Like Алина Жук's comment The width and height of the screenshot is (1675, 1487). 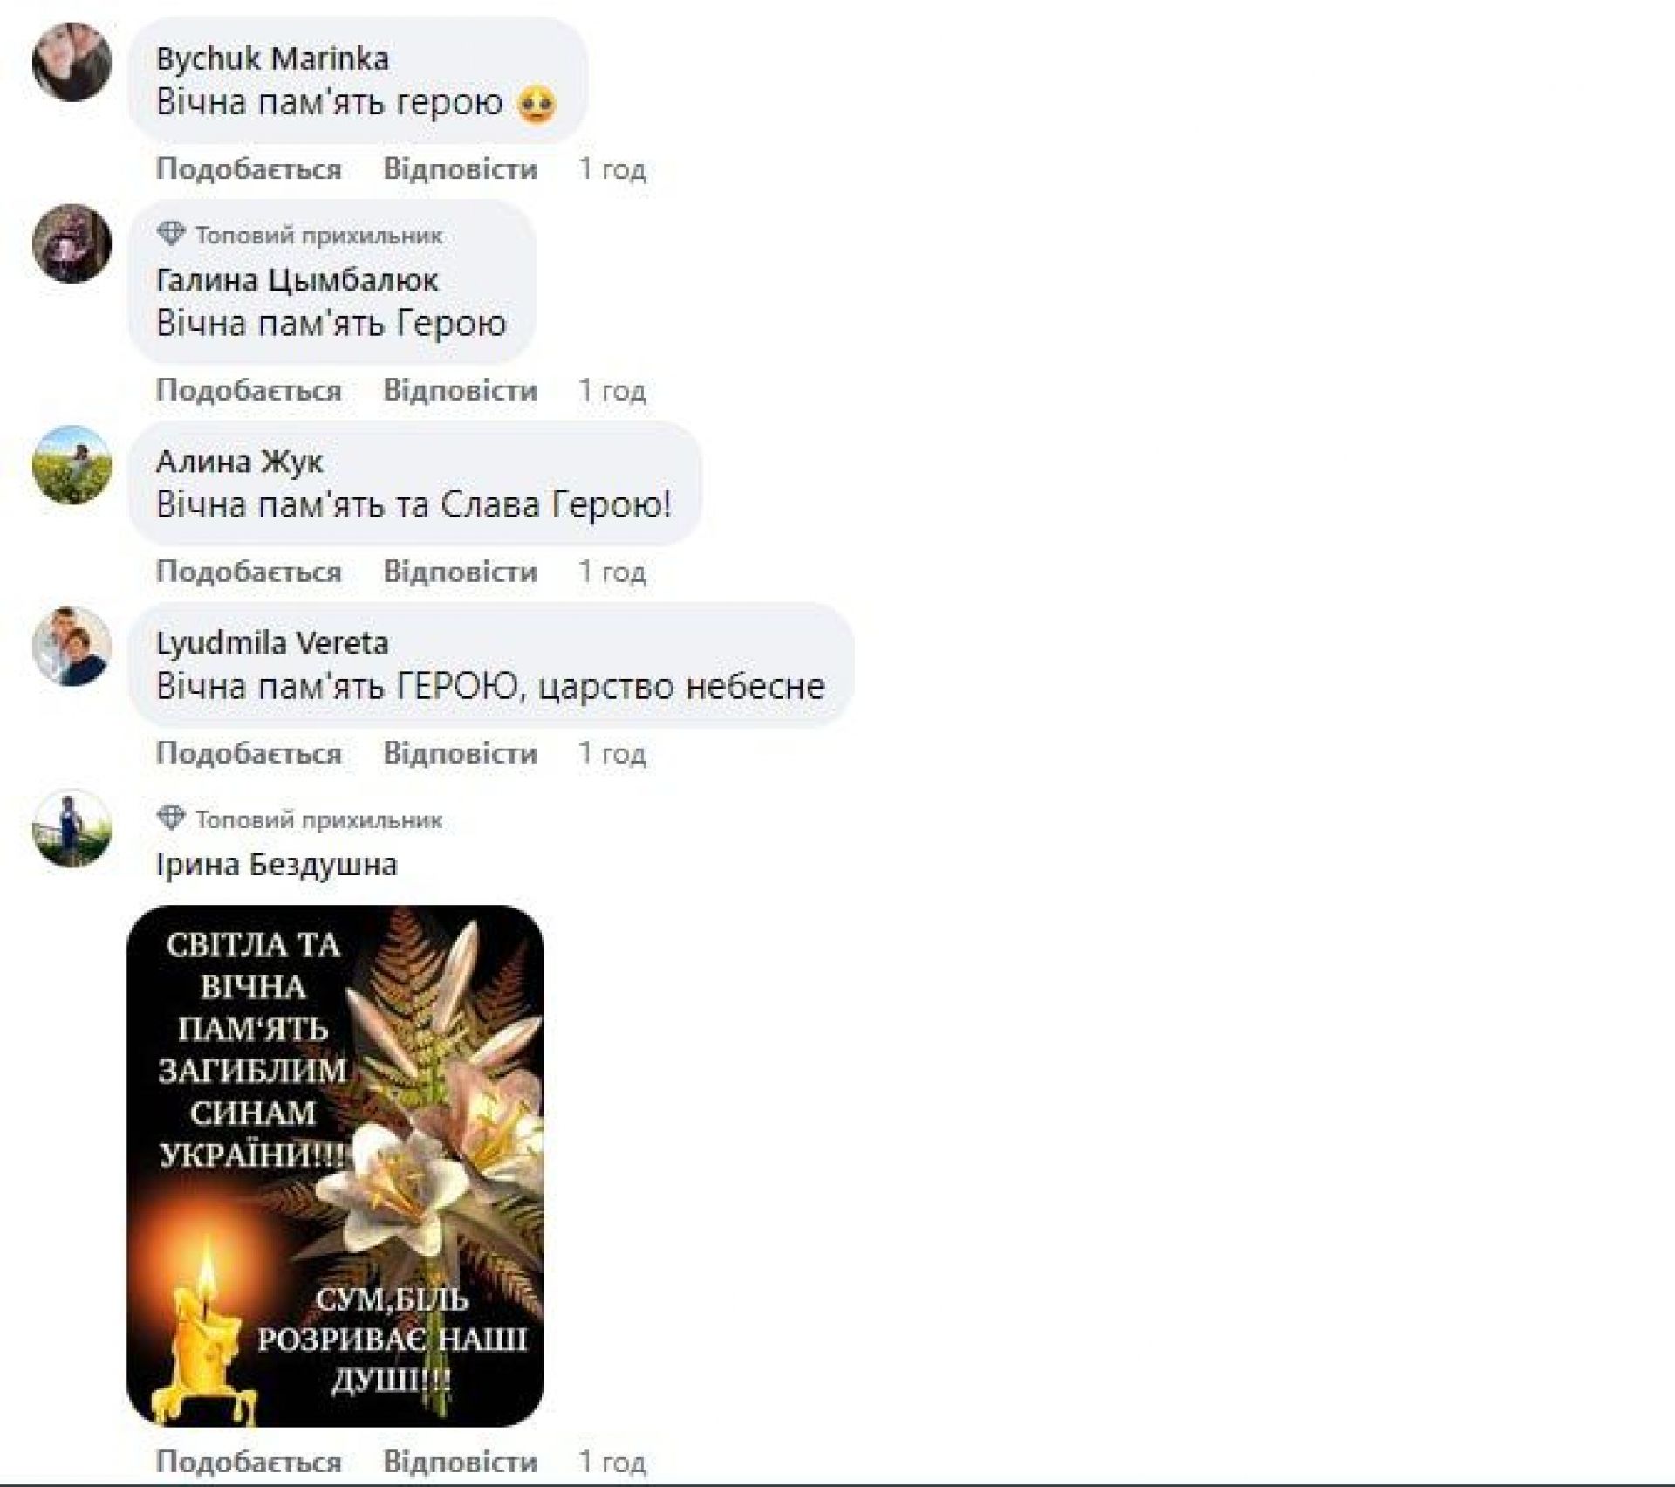(x=249, y=572)
